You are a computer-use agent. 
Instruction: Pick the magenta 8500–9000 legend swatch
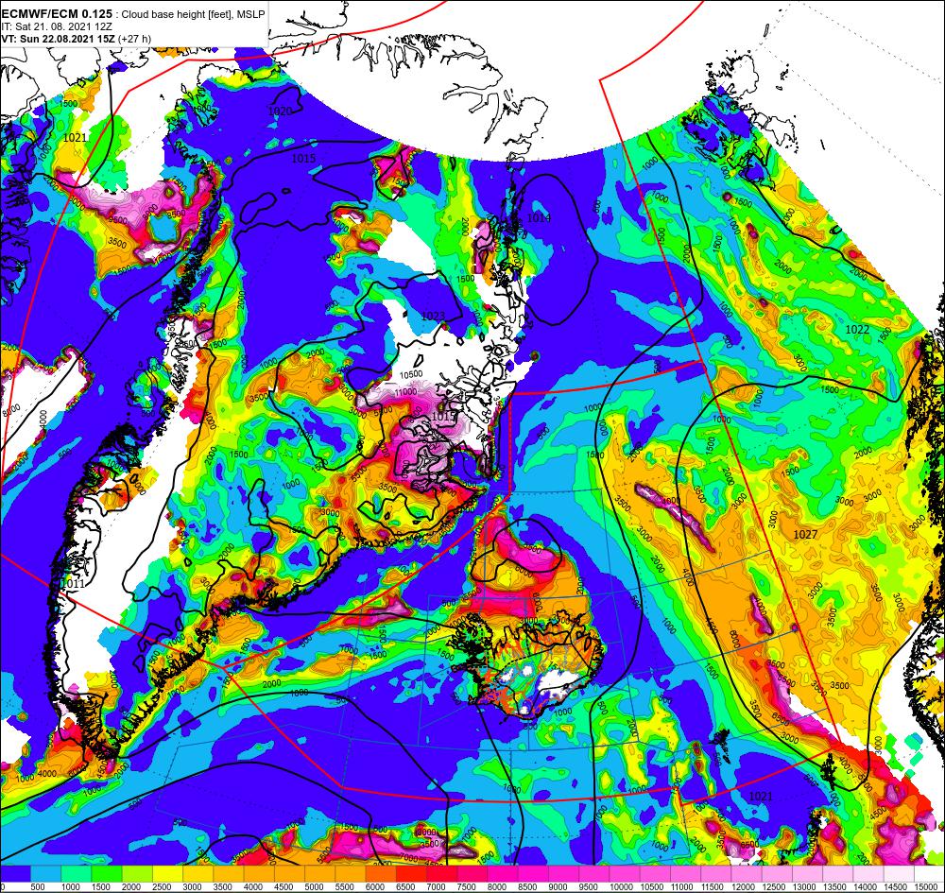[533, 873]
